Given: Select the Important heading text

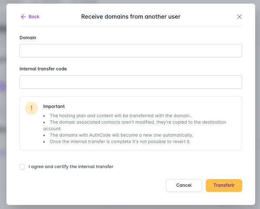Looking at the screenshot, I should click(x=54, y=106).
